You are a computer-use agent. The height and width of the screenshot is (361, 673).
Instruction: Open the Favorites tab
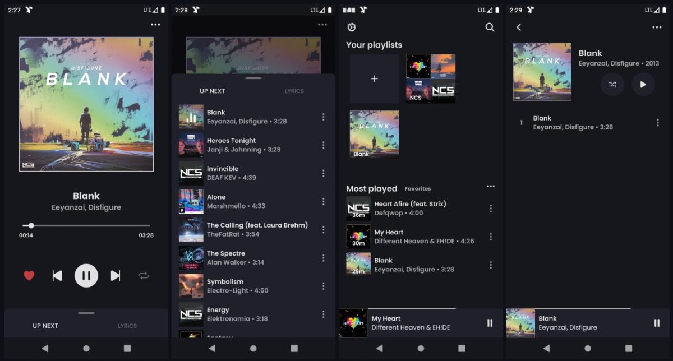coord(417,189)
